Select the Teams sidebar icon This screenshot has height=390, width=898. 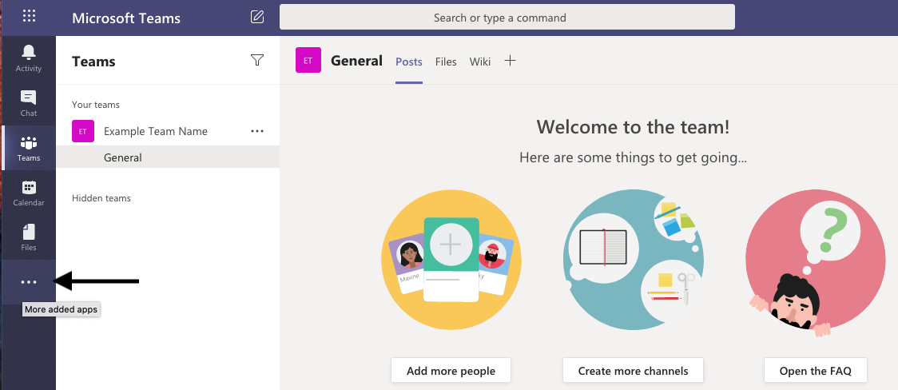pyautogui.click(x=29, y=149)
